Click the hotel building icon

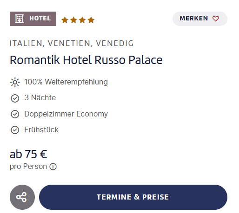20,19
